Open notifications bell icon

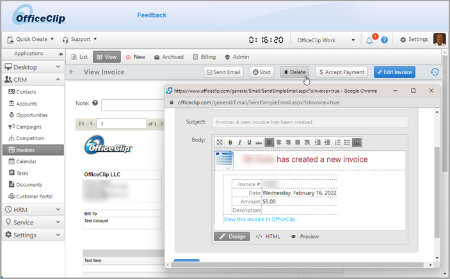click(x=369, y=40)
